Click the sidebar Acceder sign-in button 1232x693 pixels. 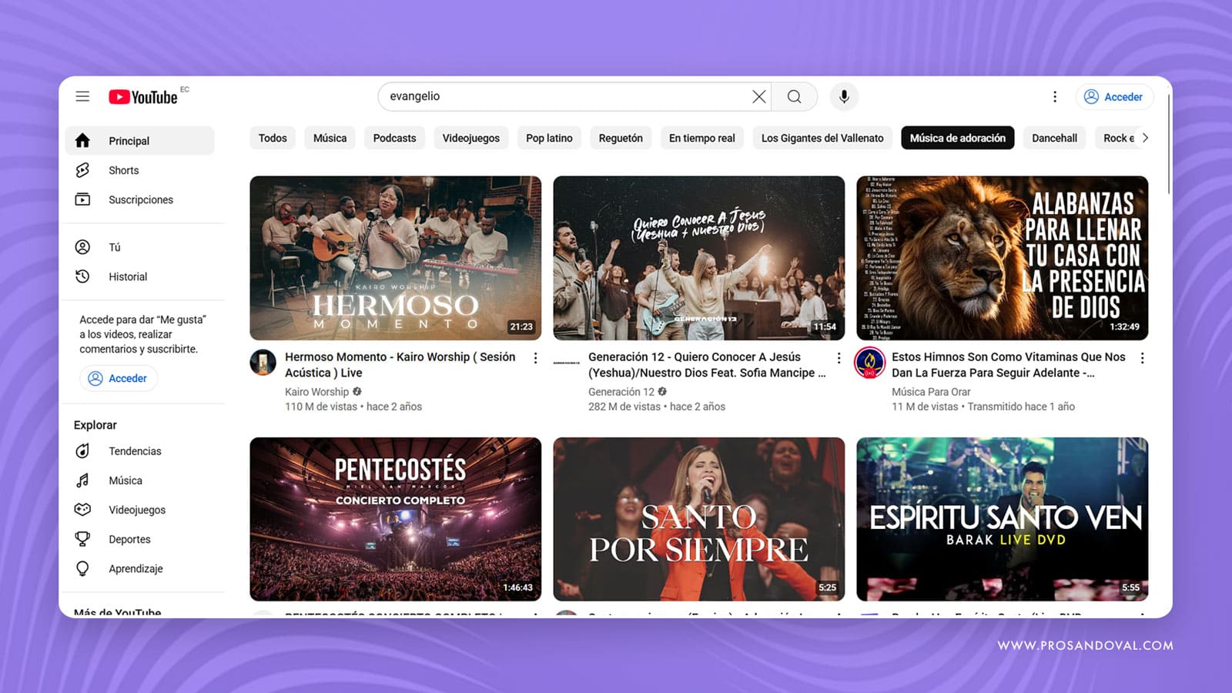tap(119, 378)
